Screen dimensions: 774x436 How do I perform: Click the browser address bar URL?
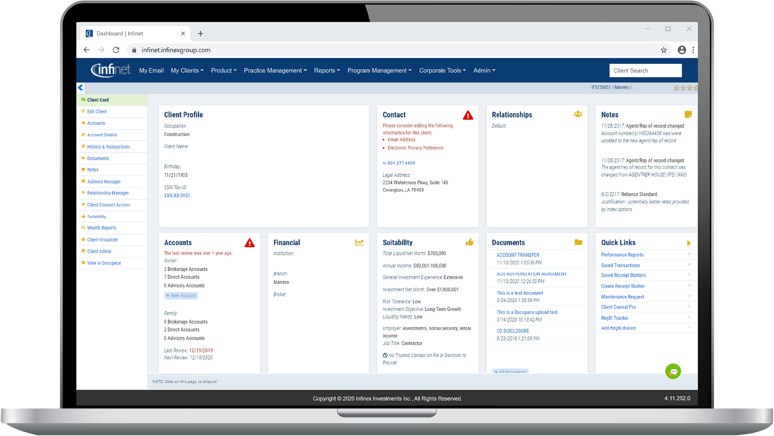pos(176,50)
